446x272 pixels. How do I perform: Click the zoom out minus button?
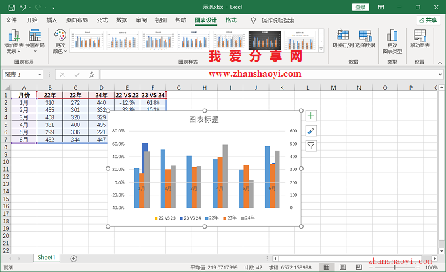point(371,267)
